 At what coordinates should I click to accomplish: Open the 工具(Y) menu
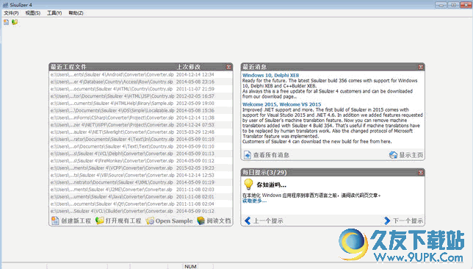click(x=54, y=13)
